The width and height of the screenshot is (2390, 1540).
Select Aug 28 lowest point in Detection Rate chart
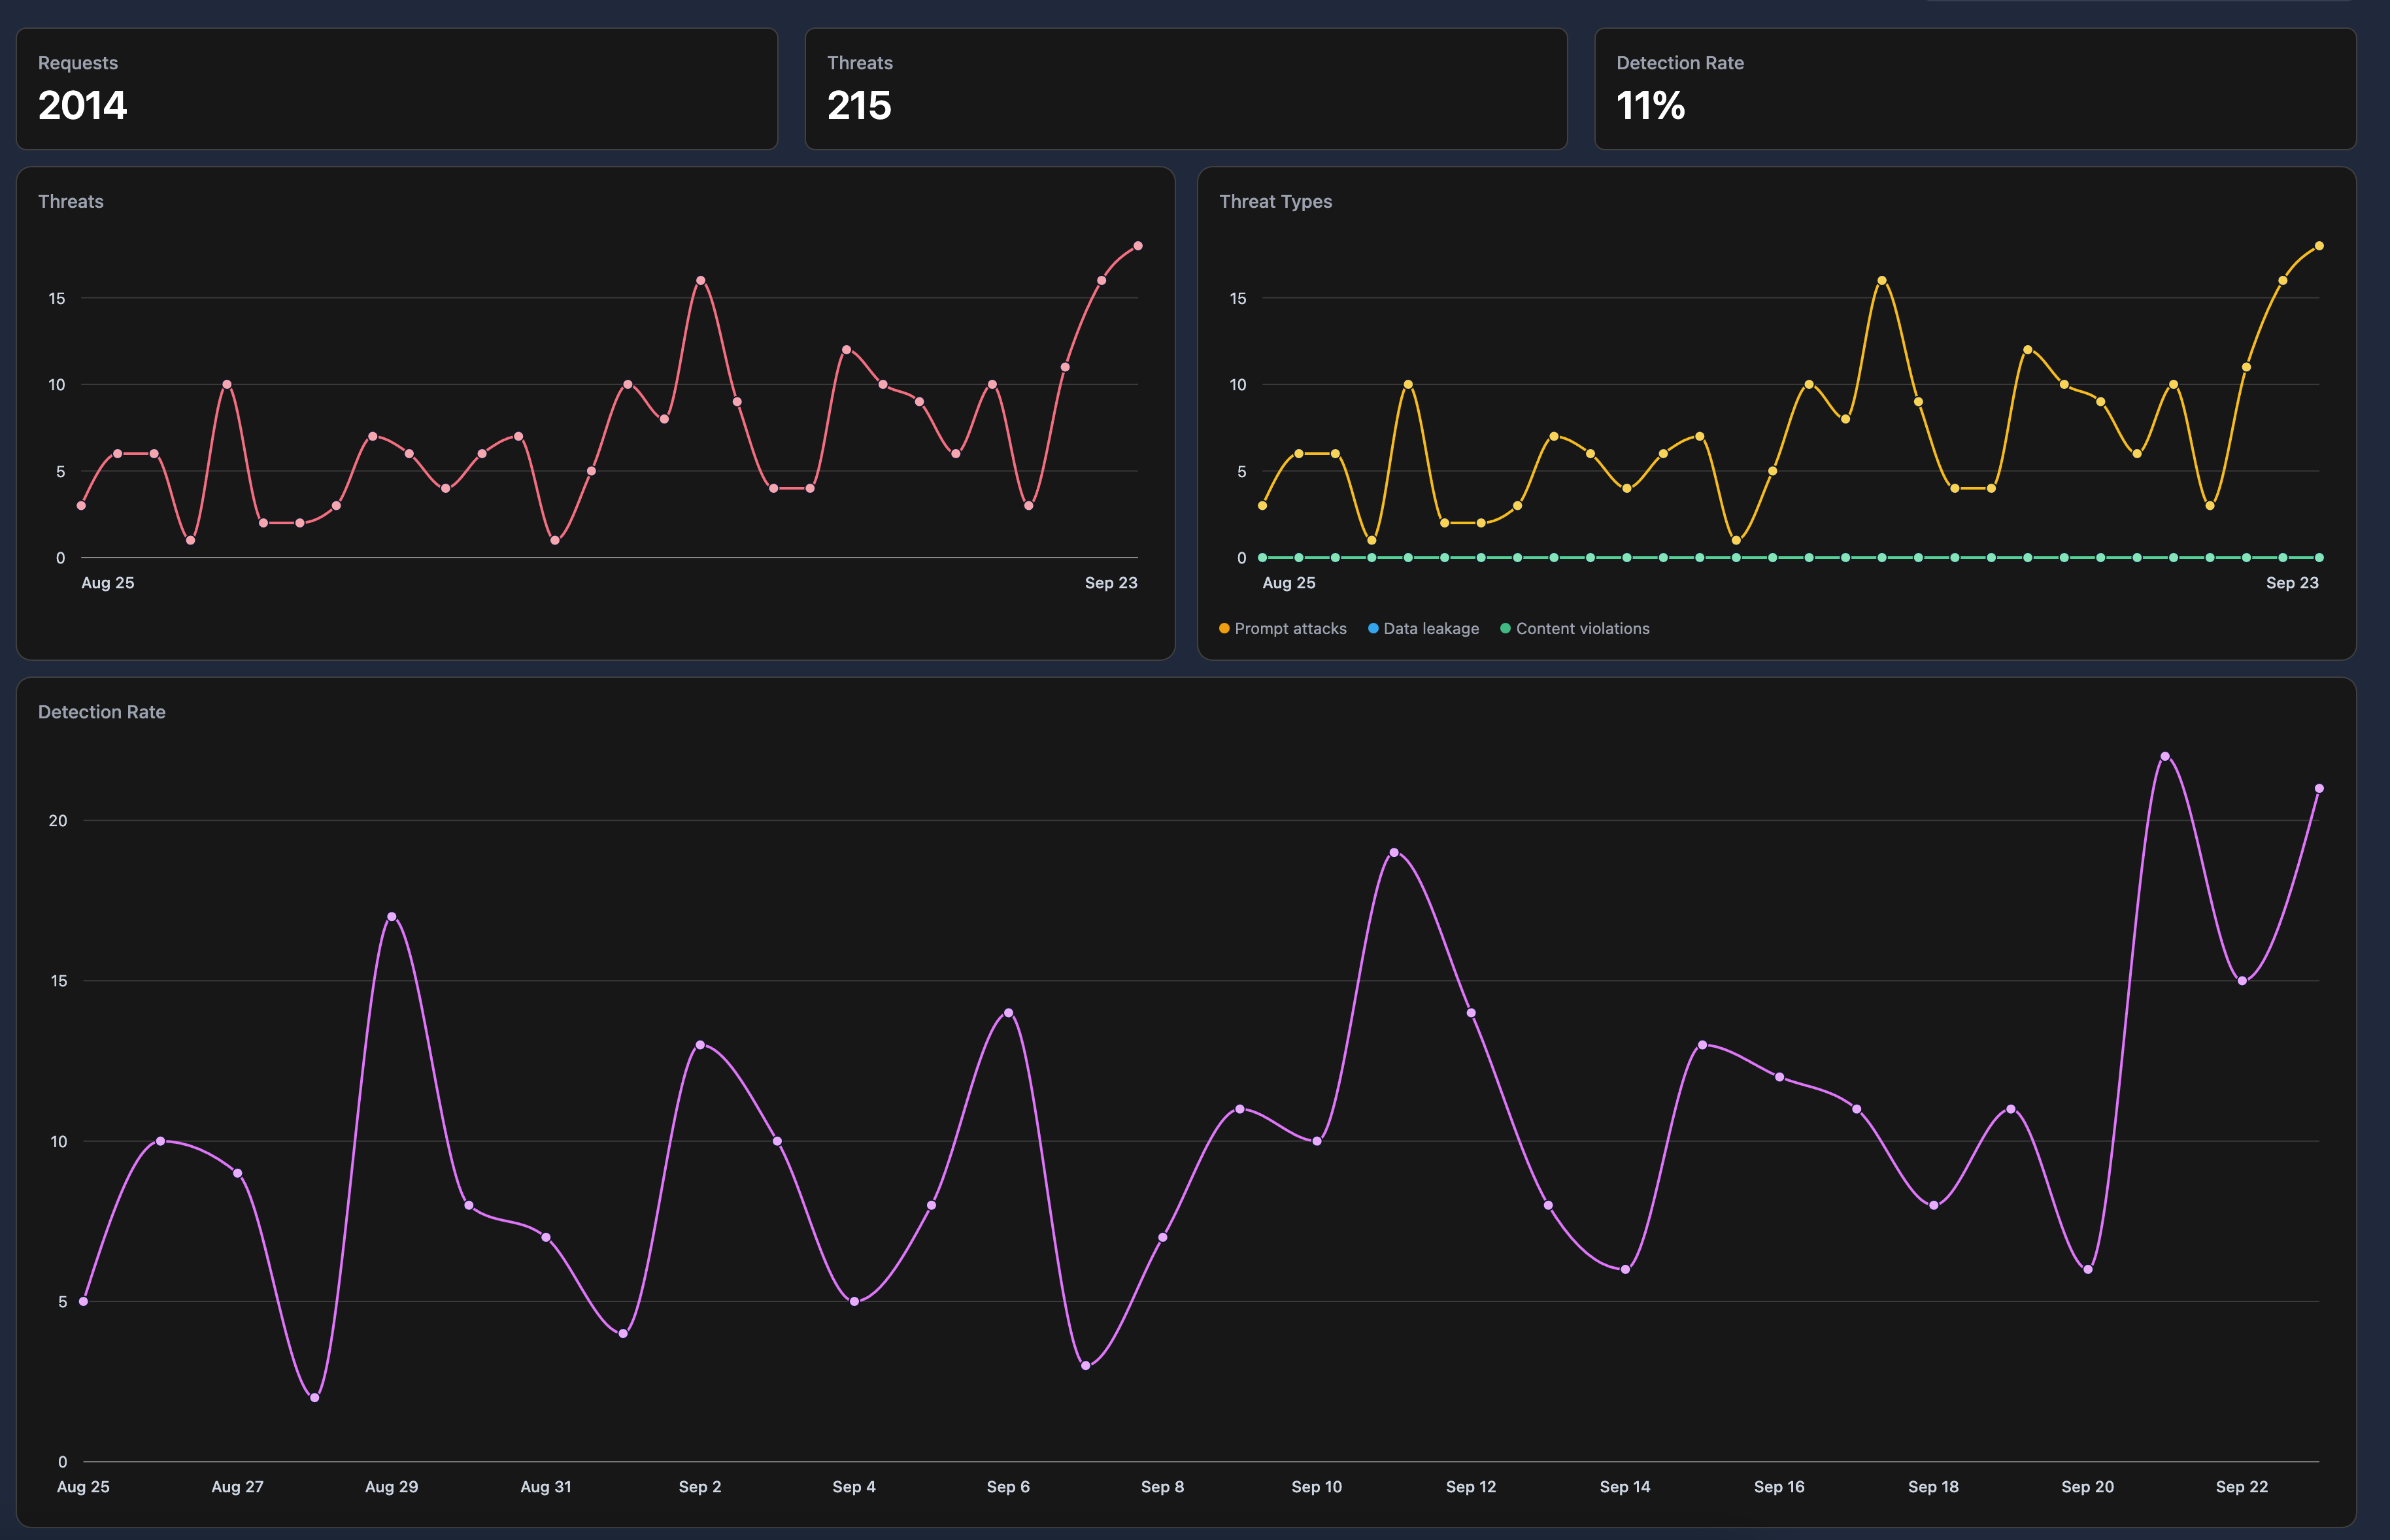(315, 1398)
